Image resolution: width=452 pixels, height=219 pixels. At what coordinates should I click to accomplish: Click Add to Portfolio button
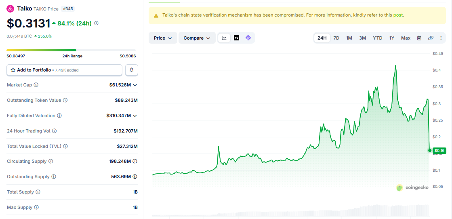coord(64,70)
